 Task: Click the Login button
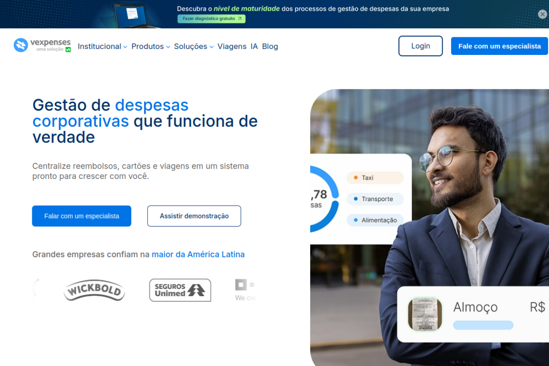click(421, 46)
